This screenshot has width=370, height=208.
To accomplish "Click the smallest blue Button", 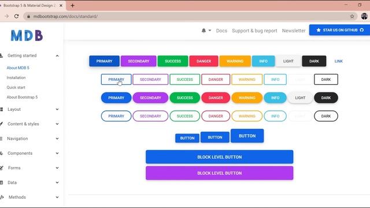I will coord(187,138).
